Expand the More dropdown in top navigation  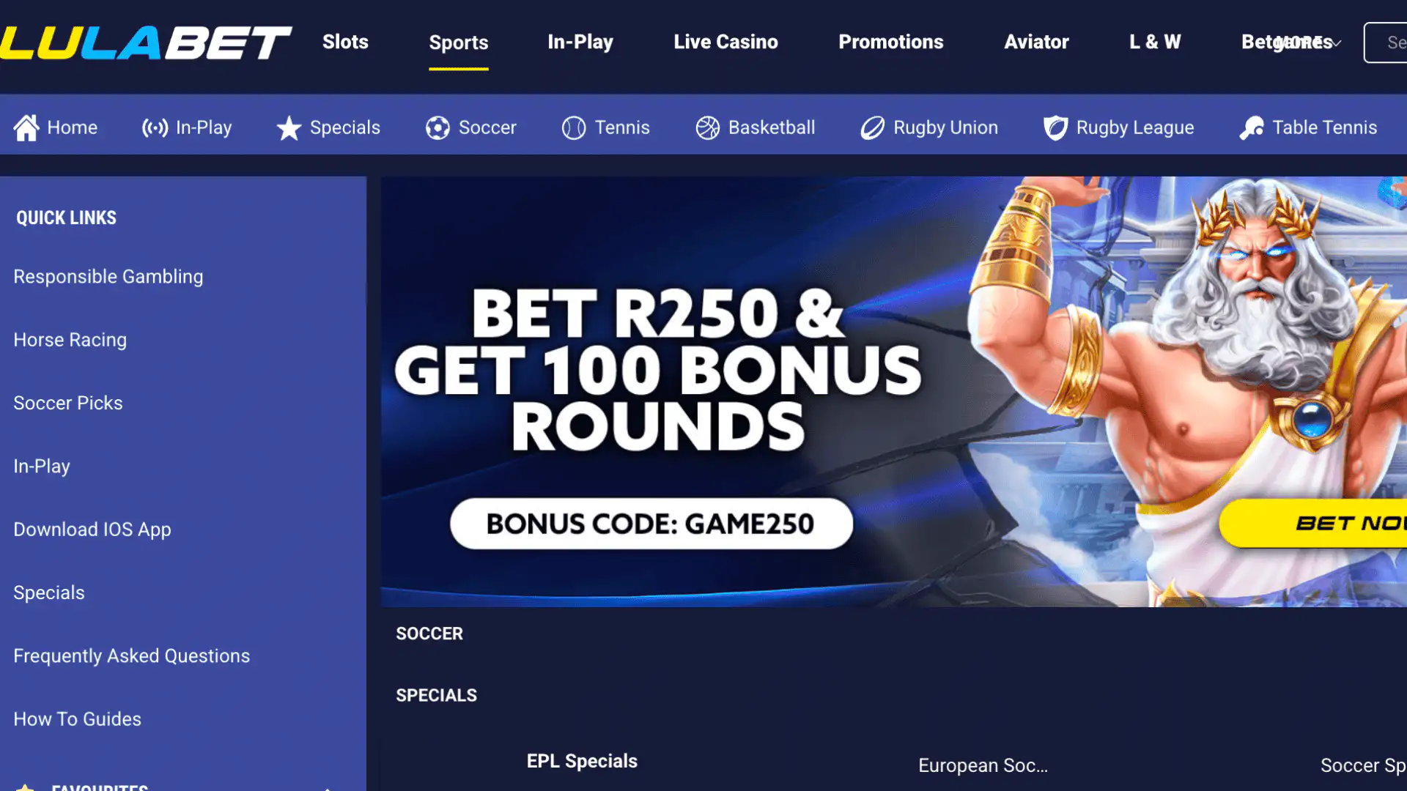point(1309,42)
